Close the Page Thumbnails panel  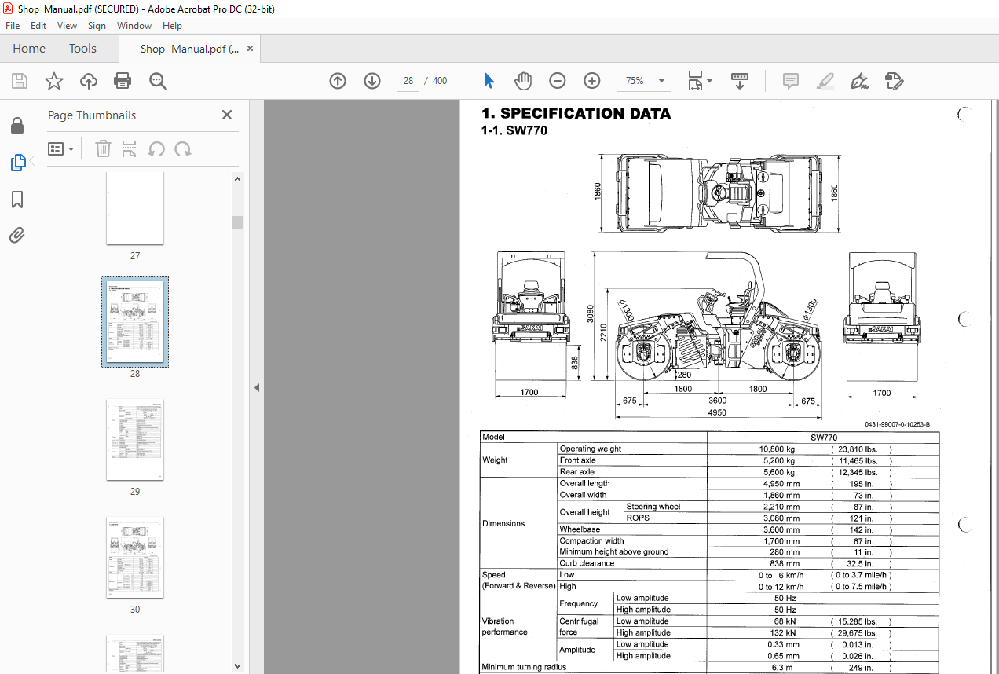pyautogui.click(x=227, y=115)
